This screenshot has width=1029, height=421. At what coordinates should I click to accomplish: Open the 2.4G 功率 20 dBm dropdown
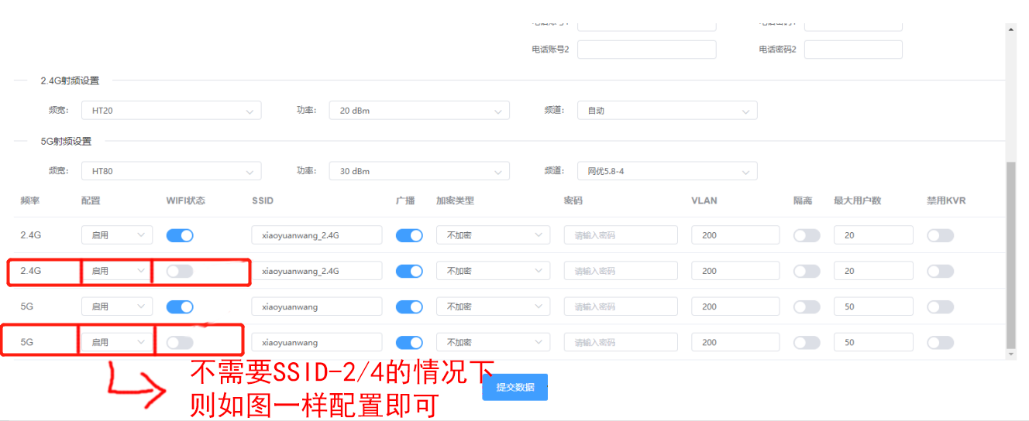(x=419, y=111)
